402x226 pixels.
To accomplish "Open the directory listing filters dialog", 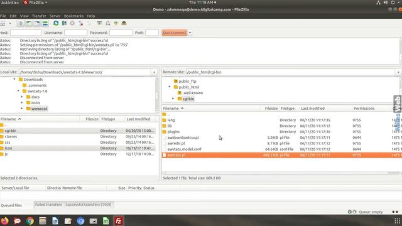I will [99, 23].
